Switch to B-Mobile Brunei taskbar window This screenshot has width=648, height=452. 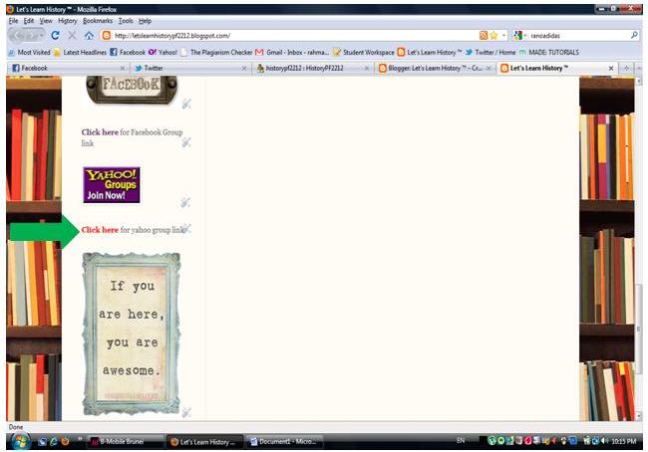(x=126, y=442)
